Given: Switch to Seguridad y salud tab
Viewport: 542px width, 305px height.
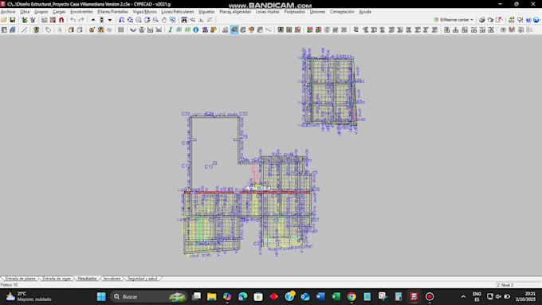Looking at the screenshot, I should 143,279.
